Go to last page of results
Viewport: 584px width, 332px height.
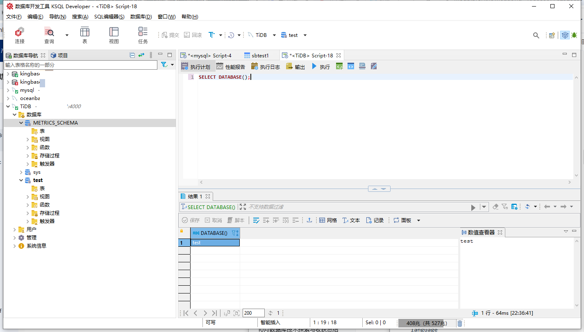(x=214, y=313)
